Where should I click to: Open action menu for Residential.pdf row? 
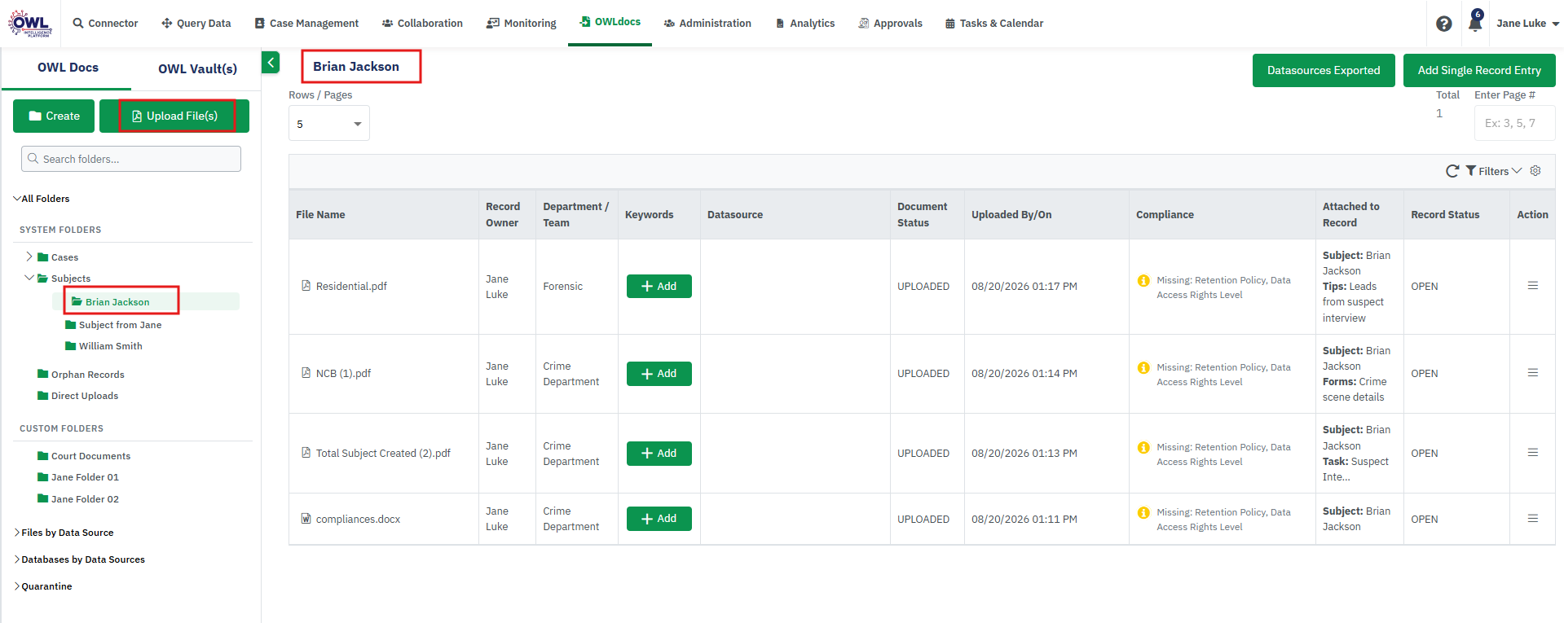tap(1532, 286)
